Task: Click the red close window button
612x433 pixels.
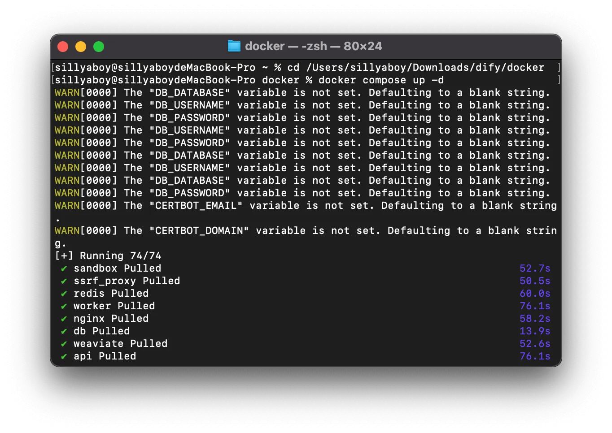Action: [x=63, y=47]
